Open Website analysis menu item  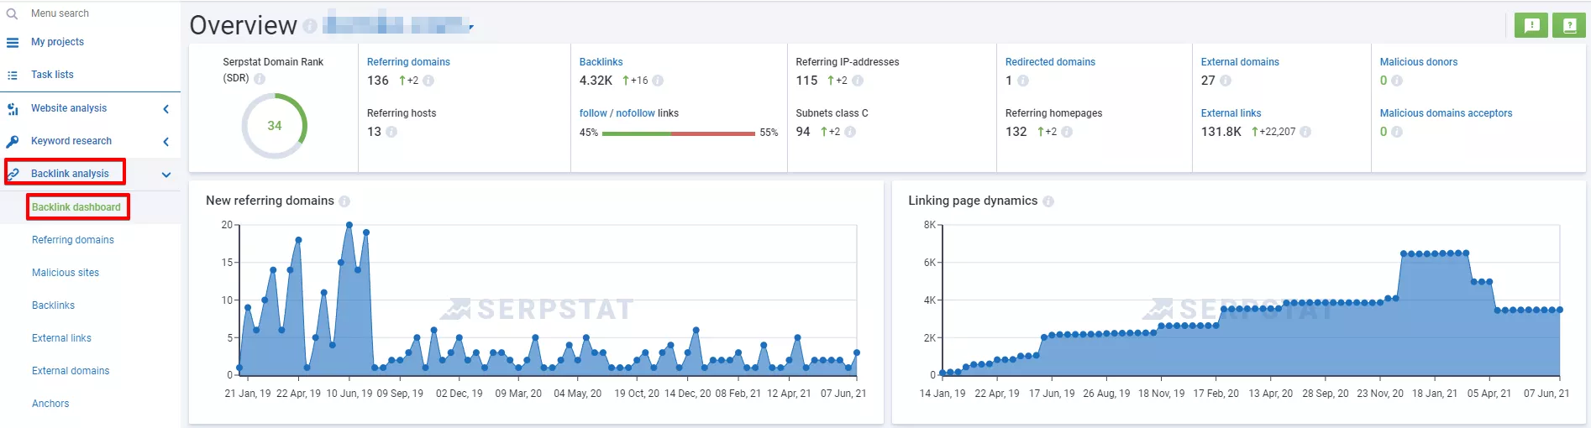click(x=69, y=108)
